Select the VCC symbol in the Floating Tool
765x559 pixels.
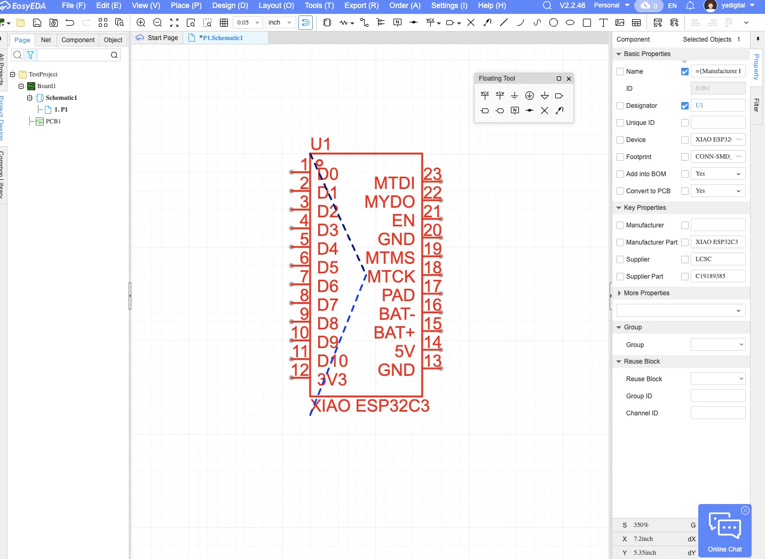pos(485,96)
